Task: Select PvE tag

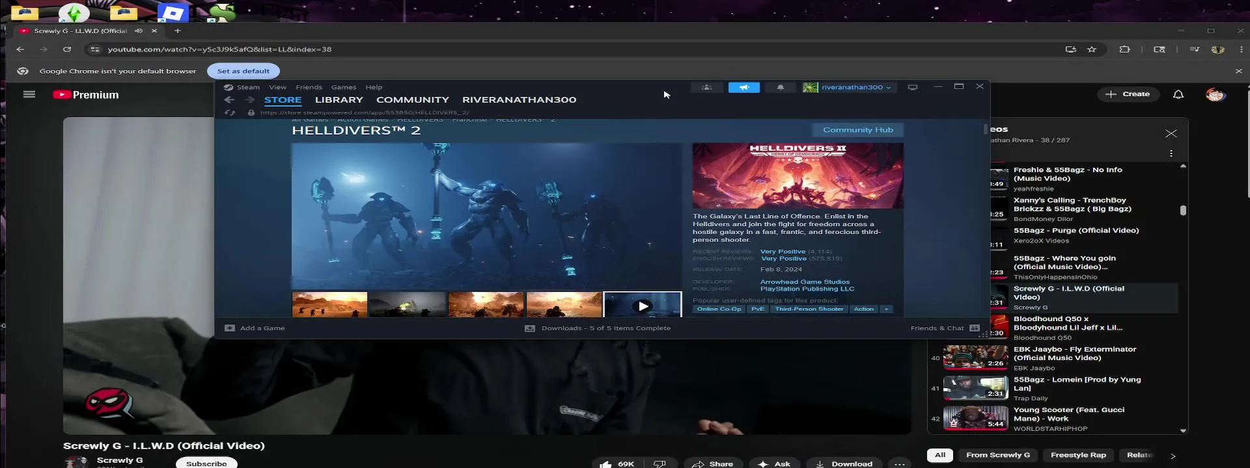Action: [x=757, y=309]
